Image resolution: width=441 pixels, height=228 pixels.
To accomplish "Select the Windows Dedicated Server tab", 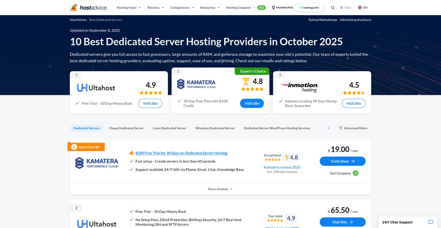I will 215,128.
